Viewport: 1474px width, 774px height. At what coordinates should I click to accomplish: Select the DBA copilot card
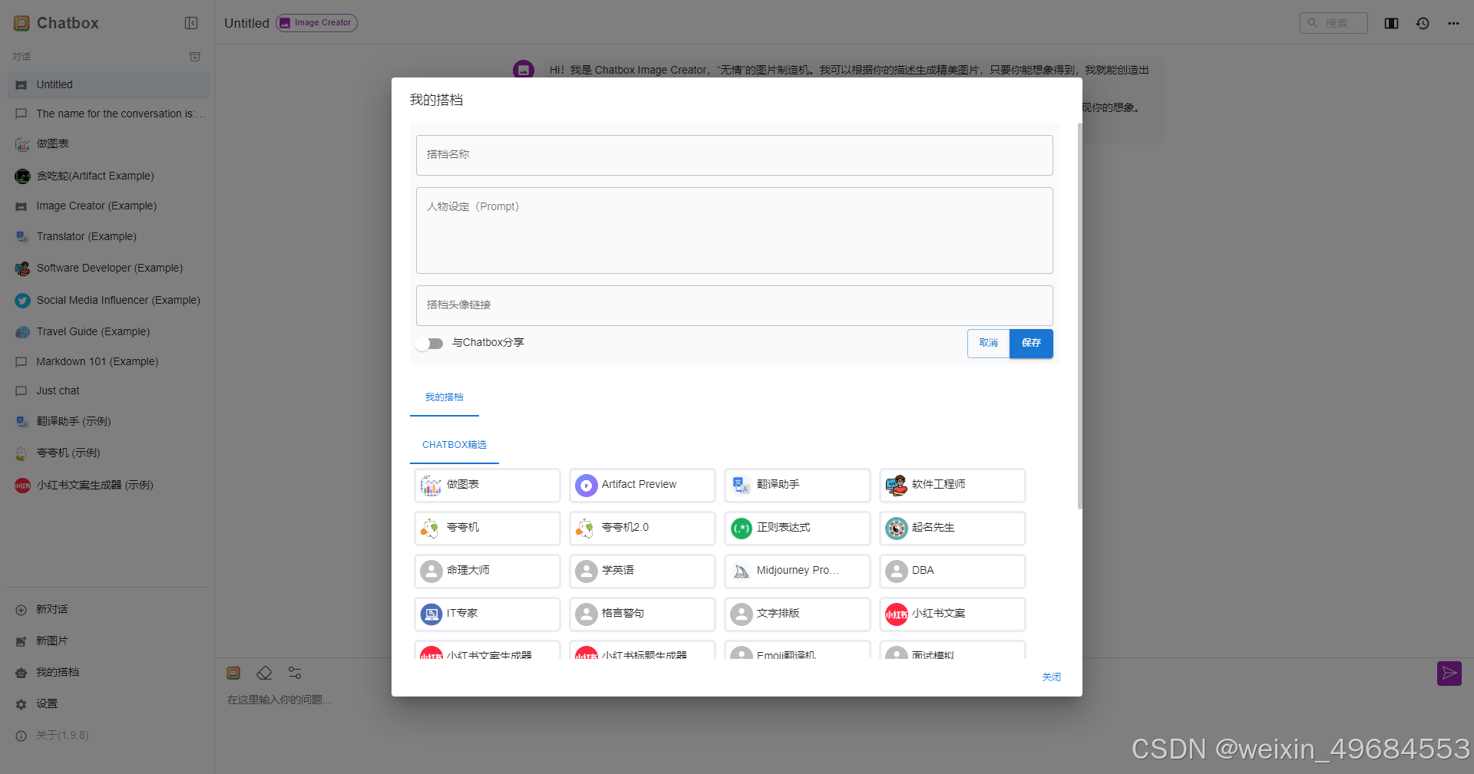pos(953,571)
